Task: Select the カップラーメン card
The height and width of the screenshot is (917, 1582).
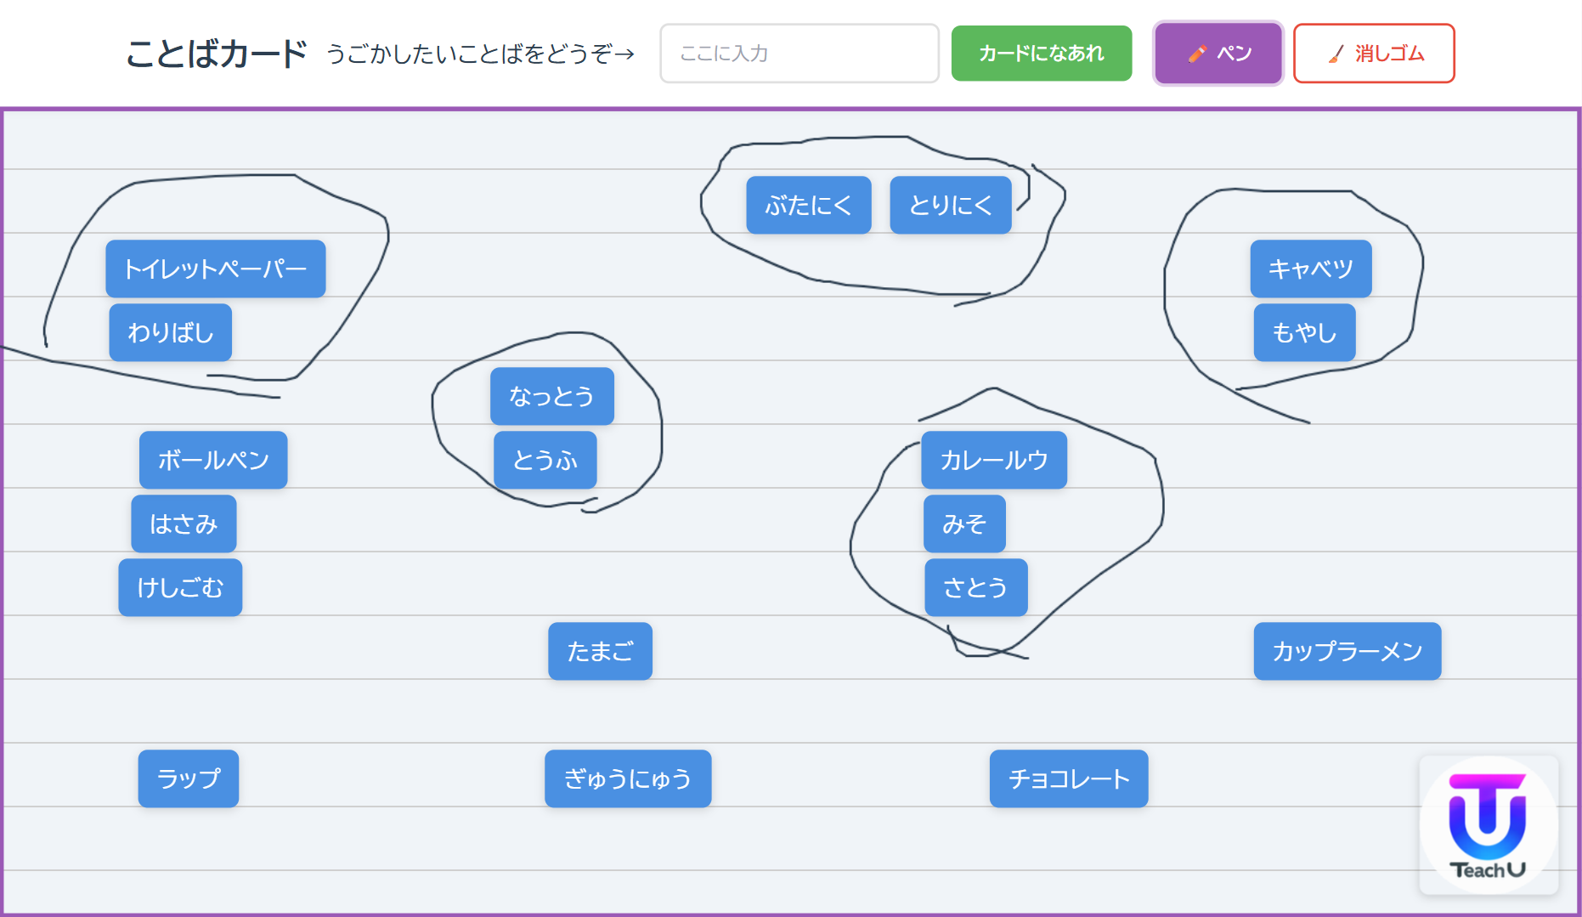Action: pyautogui.click(x=1347, y=652)
